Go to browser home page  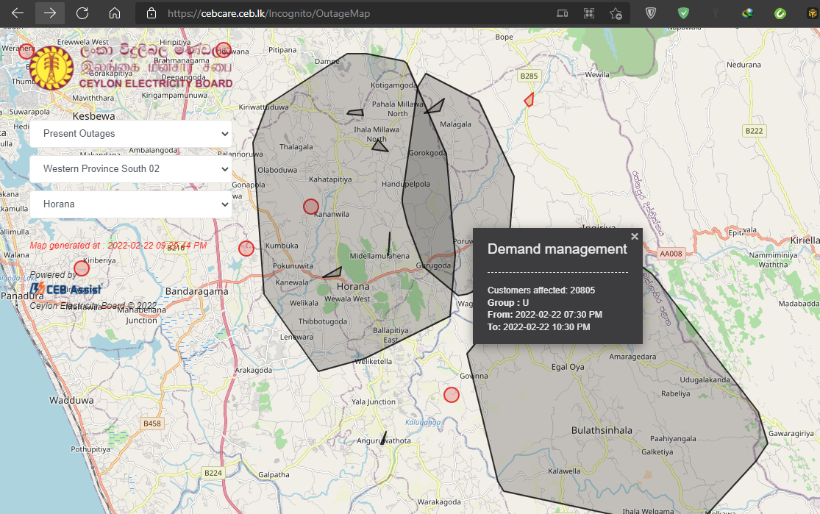pyautogui.click(x=115, y=13)
